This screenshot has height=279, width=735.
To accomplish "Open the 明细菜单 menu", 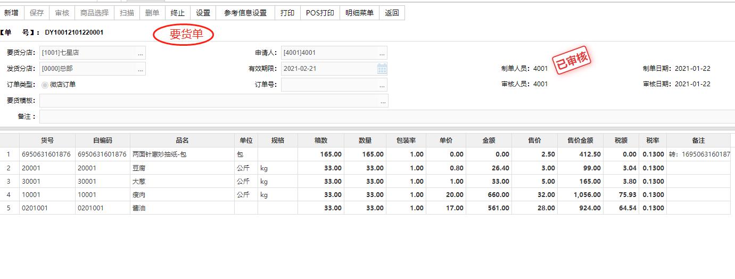I will 359,13.
